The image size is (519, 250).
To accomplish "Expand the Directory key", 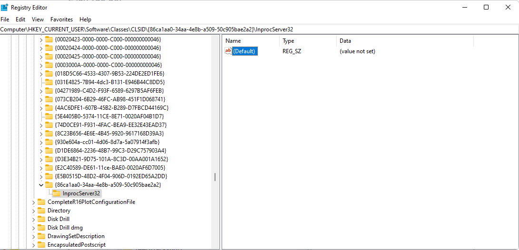I will pos(33,211).
